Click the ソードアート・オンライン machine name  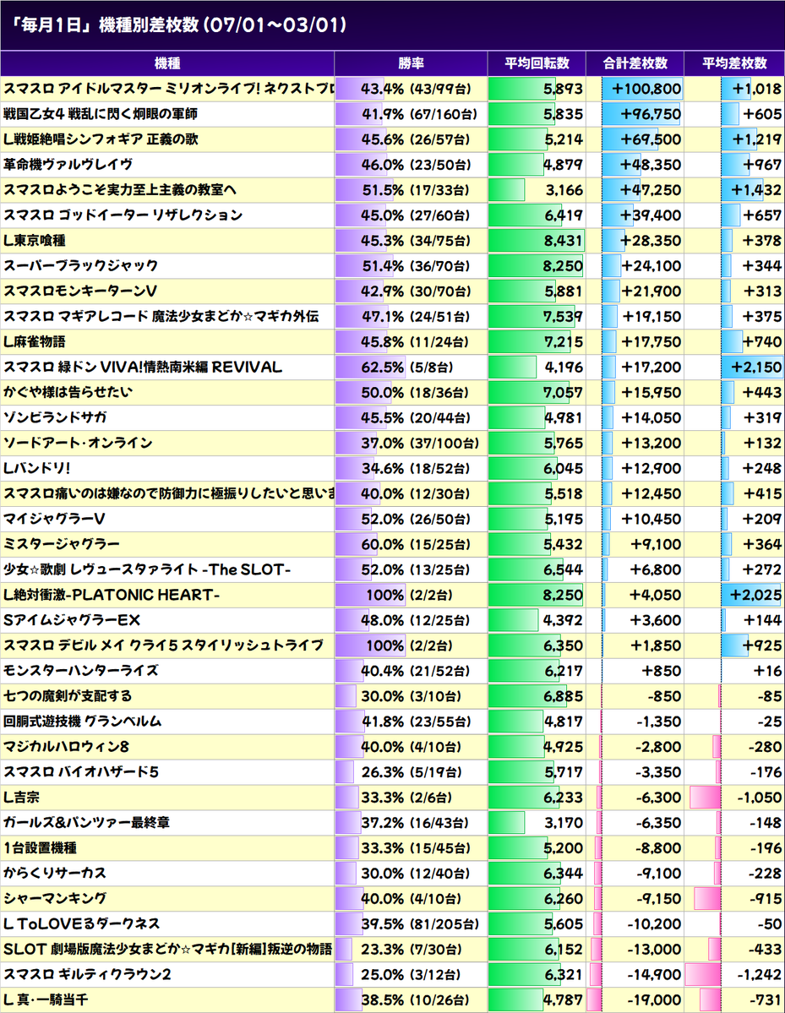pyautogui.click(x=78, y=444)
